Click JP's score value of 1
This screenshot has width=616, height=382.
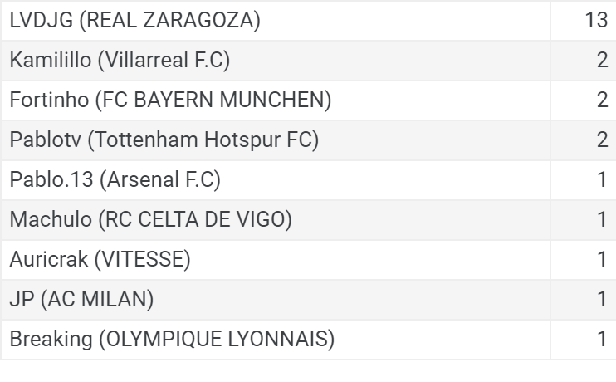coord(603,299)
